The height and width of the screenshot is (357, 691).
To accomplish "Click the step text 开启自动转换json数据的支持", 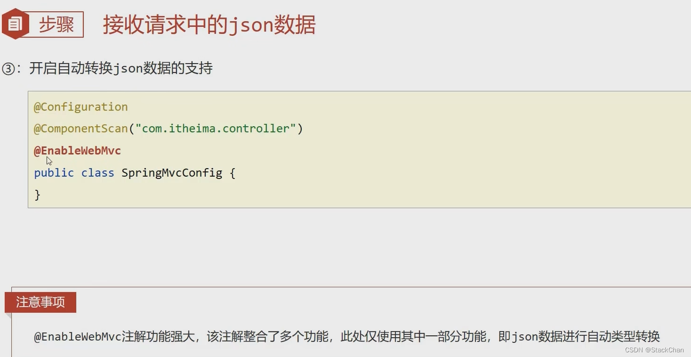I will 121,68.
